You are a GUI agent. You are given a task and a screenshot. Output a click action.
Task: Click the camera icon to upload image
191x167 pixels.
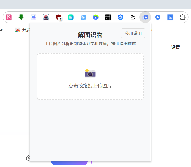coord(90,73)
